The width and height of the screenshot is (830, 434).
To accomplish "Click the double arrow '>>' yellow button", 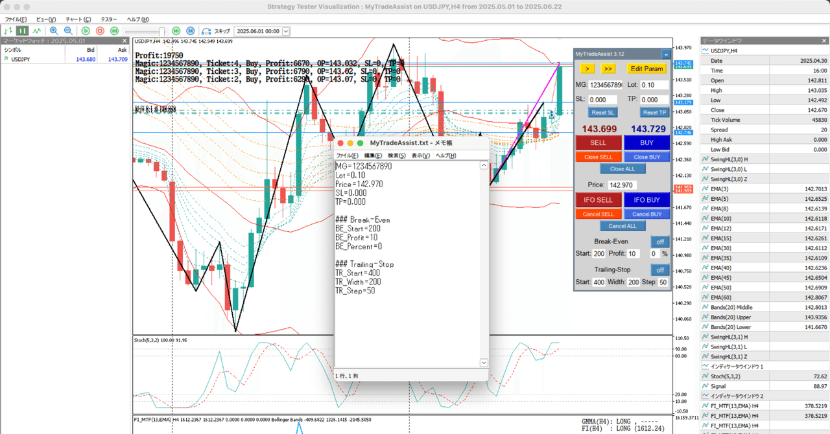I will tap(608, 68).
